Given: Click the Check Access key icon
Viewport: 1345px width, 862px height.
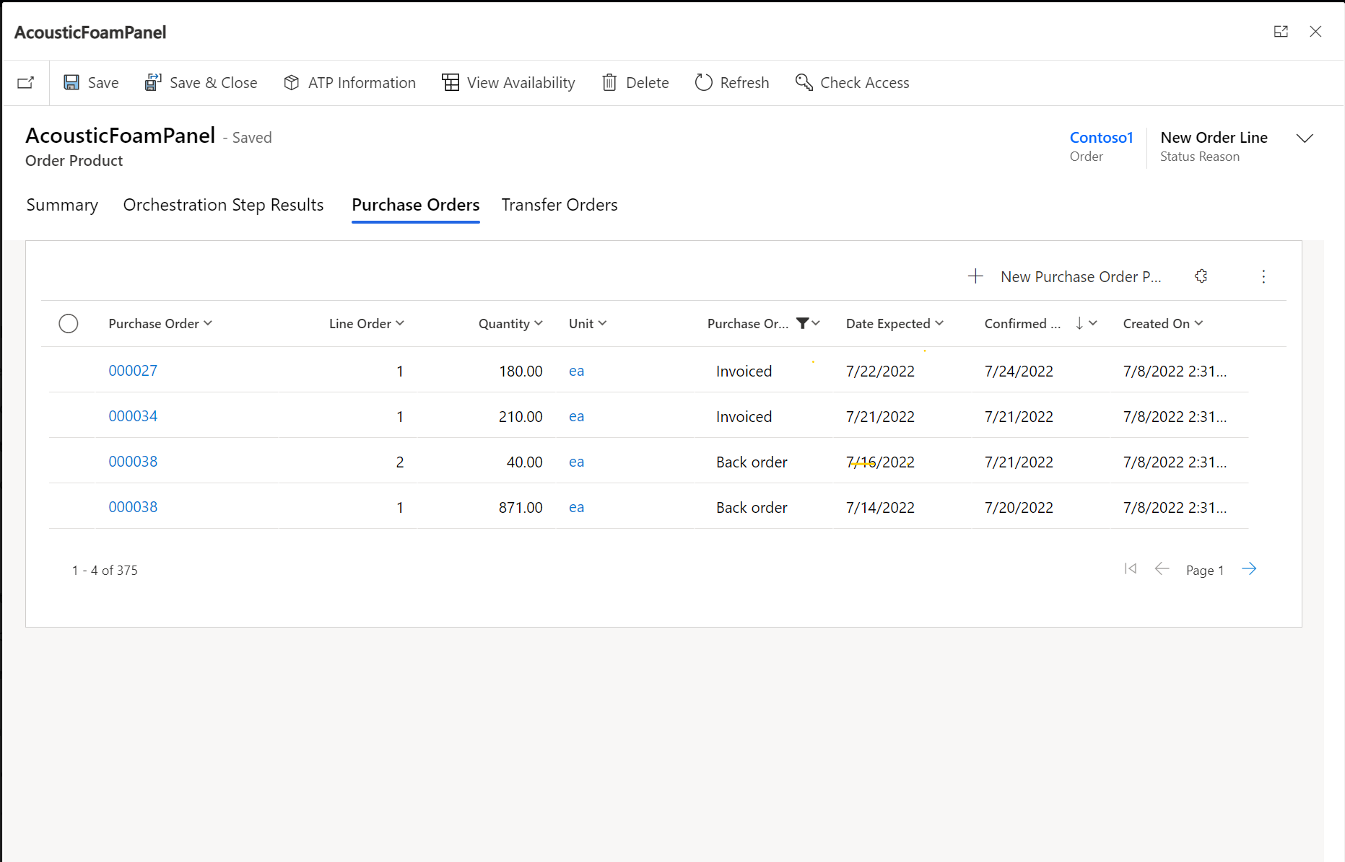Looking at the screenshot, I should (804, 82).
